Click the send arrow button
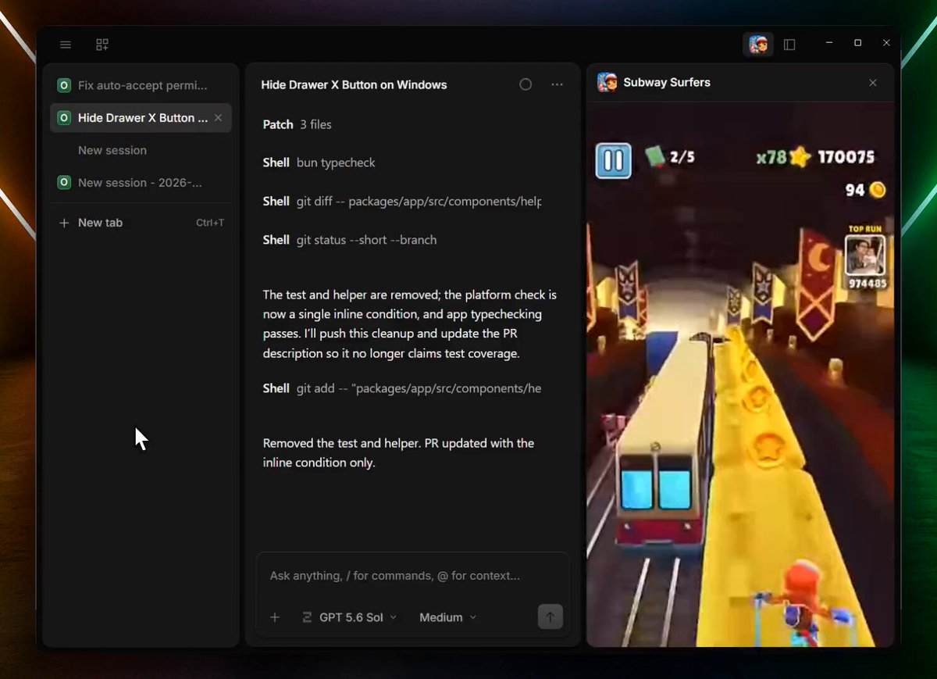The image size is (937, 679). (x=550, y=617)
